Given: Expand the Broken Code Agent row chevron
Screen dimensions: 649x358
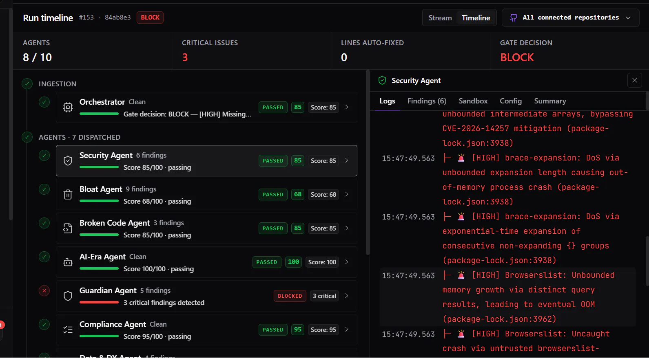Looking at the screenshot, I should click(347, 228).
